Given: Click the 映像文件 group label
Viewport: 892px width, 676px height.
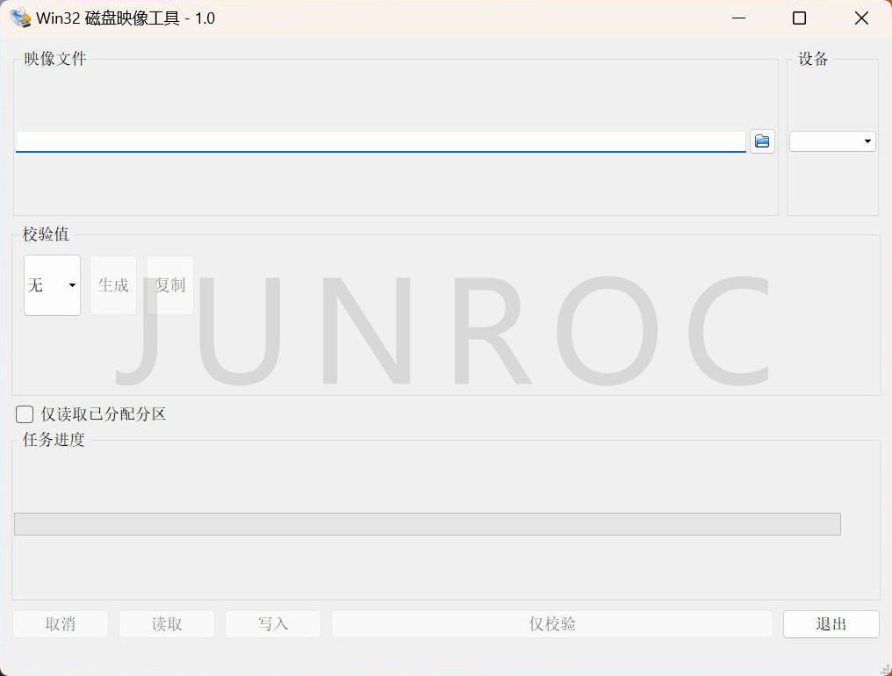Looking at the screenshot, I should point(55,59).
